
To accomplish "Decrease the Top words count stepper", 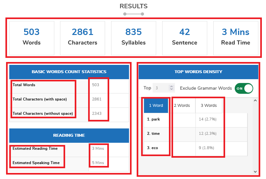I will point(171,89).
